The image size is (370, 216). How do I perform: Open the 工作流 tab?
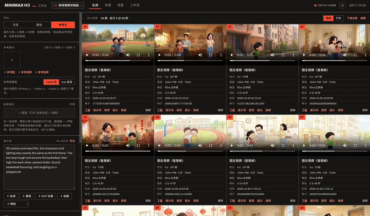click(135, 5)
